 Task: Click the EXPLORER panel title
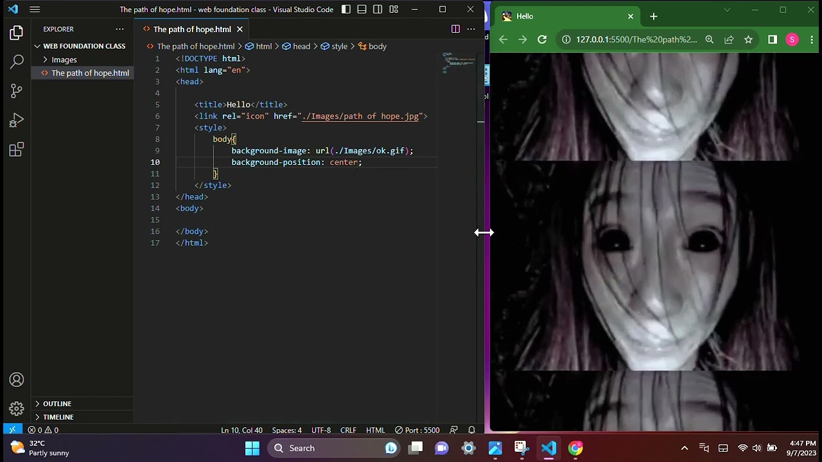58,29
